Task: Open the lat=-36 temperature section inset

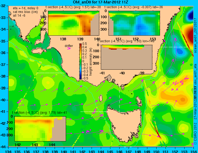Action: 134,23
